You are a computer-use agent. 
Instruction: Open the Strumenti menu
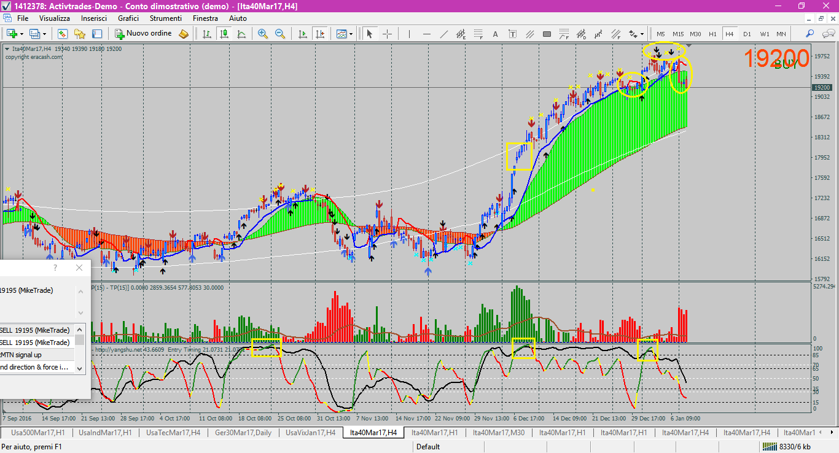pyautogui.click(x=166, y=18)
